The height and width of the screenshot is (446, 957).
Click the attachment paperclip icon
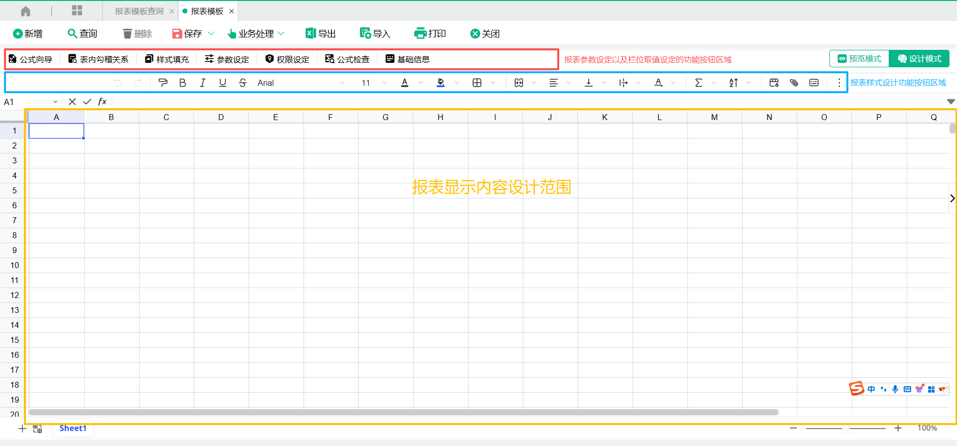(x=794, y=83)
